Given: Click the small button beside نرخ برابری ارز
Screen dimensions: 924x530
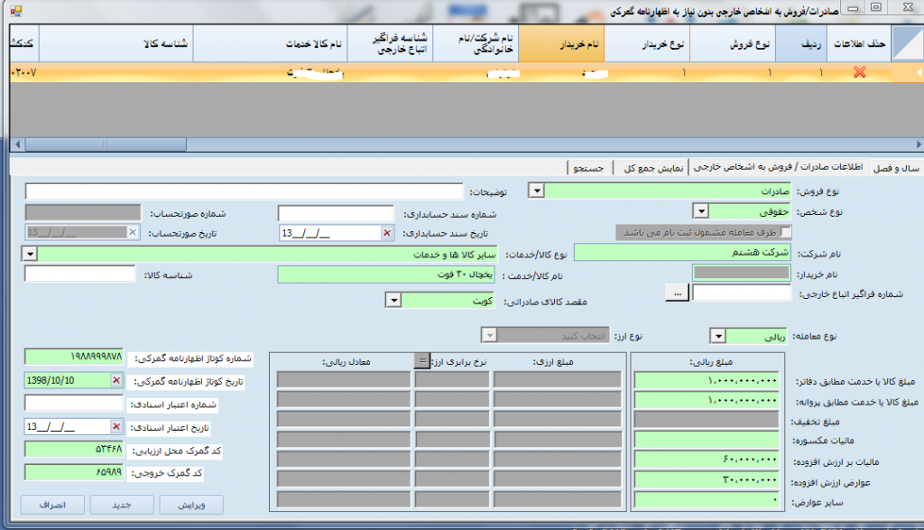Looking at the screenshot, I should [x=421, y=361].
